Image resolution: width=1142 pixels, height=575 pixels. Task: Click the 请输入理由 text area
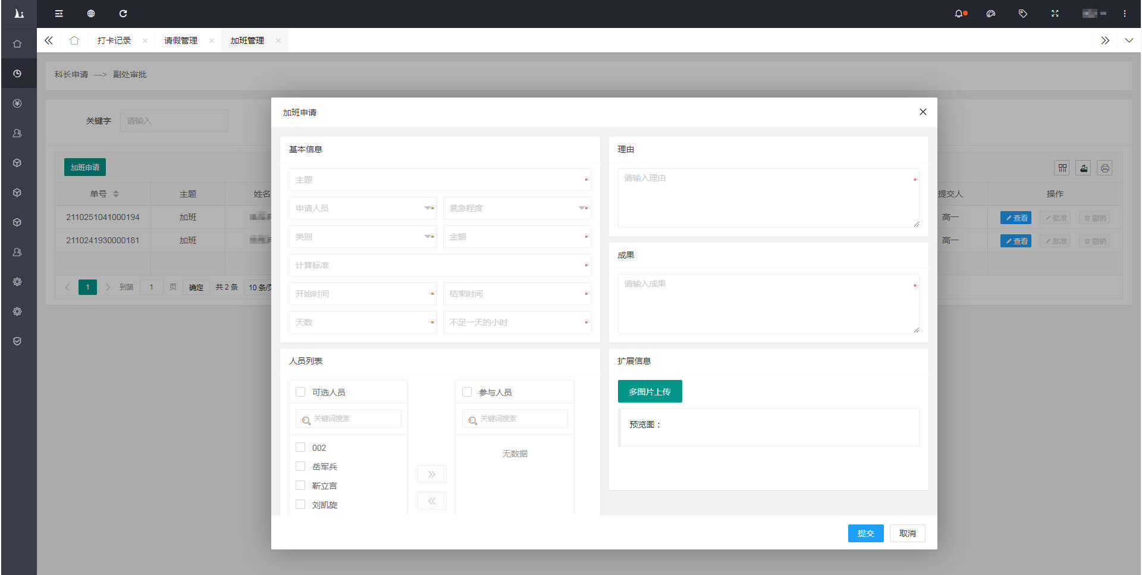[x=767, y=198]
